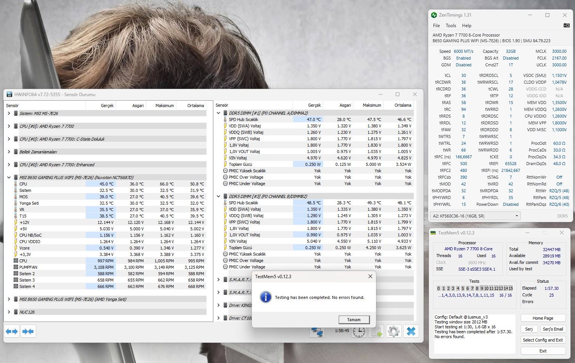Open ZenTimings Help menu
This screenshot has height=363, width=575.
tap(467, 26)
